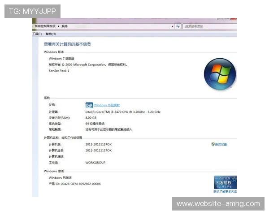
Task: Click the 笔和触摸 label
Action: [55, 129]
